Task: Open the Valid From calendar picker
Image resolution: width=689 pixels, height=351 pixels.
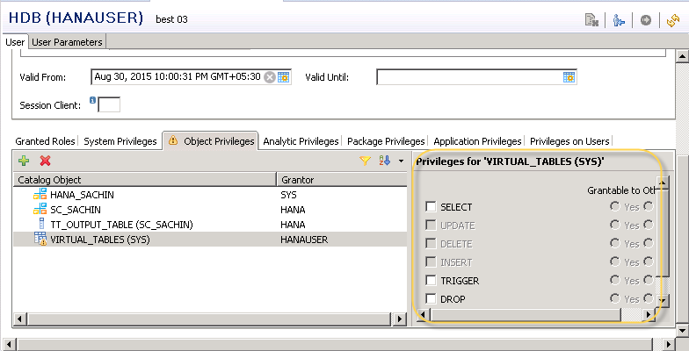Action: point(284,77)
